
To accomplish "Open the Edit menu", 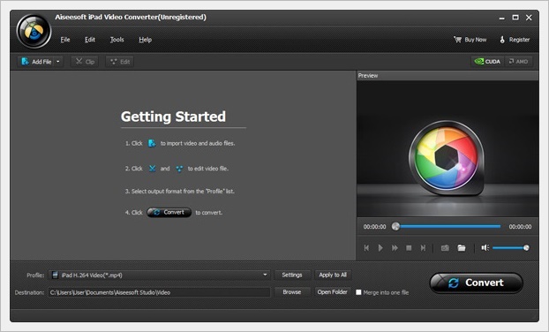I will 90,40.
